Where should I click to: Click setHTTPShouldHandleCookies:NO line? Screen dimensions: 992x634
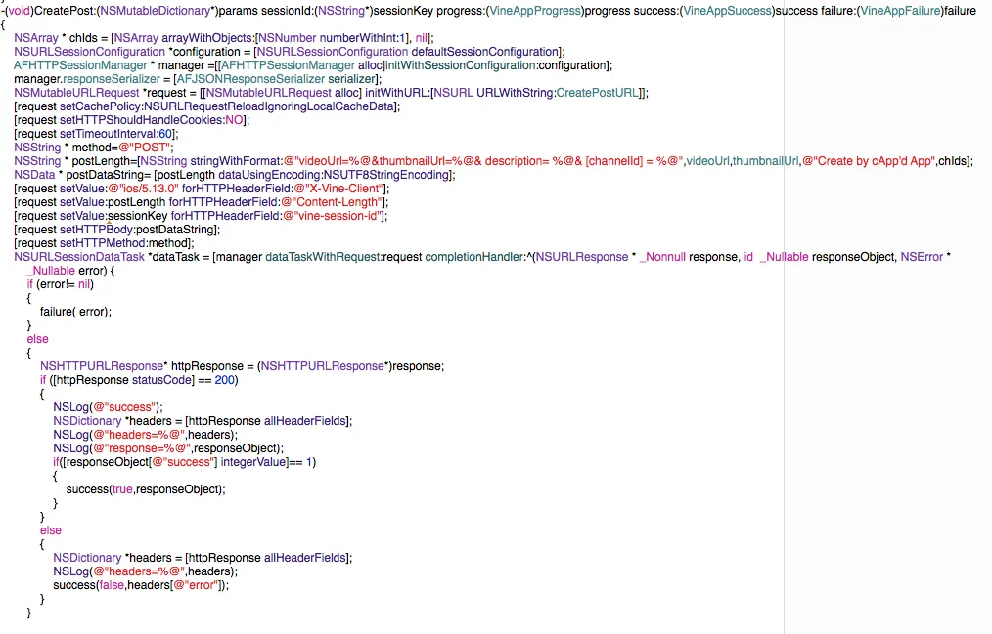click(x=132, y=120)
